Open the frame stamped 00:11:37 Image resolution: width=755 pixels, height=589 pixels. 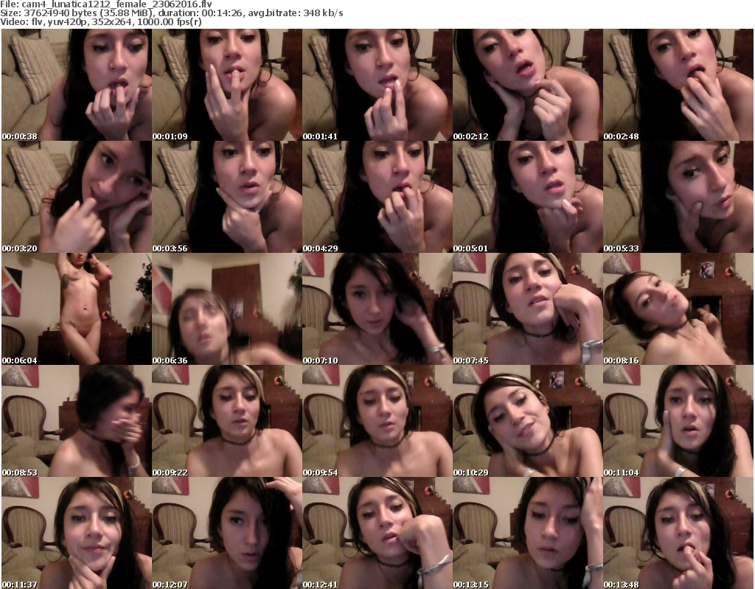77,533
